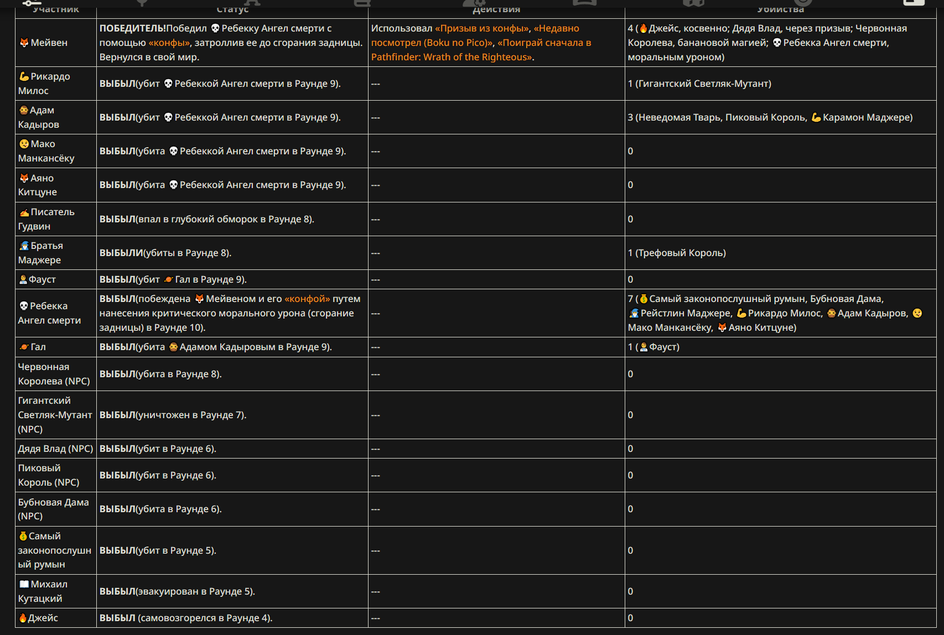Click the mage emoji beside Братья Маджере
Image resolution: width=944 pixels, height=635 pixels.
[24, 246]
